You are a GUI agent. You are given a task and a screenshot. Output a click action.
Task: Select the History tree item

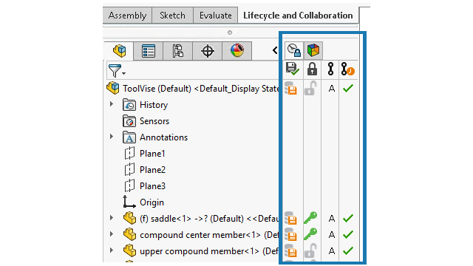click(154, 105)
